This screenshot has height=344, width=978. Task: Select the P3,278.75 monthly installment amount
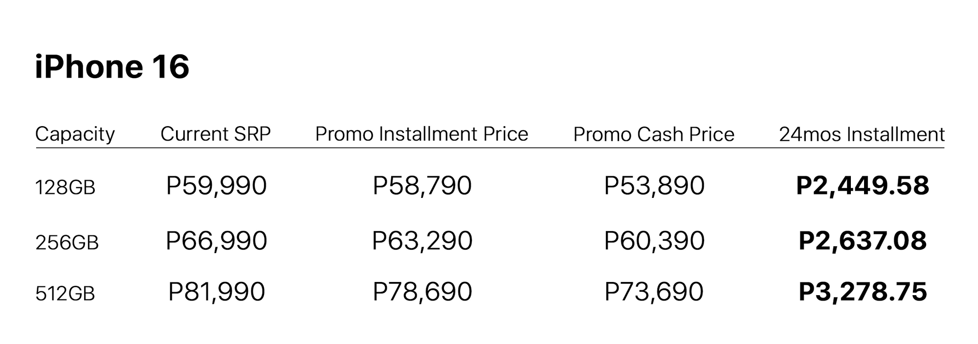click(x=863, y=292)
